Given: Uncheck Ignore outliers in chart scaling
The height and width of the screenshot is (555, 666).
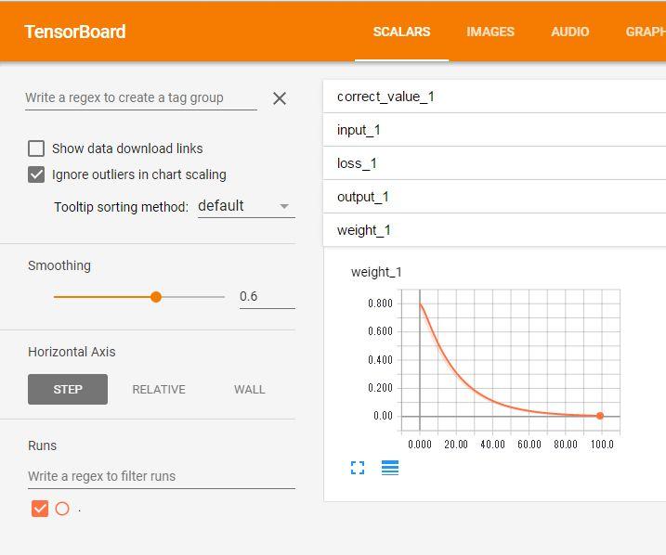Looking at the screenshot, I should point(36,174).
